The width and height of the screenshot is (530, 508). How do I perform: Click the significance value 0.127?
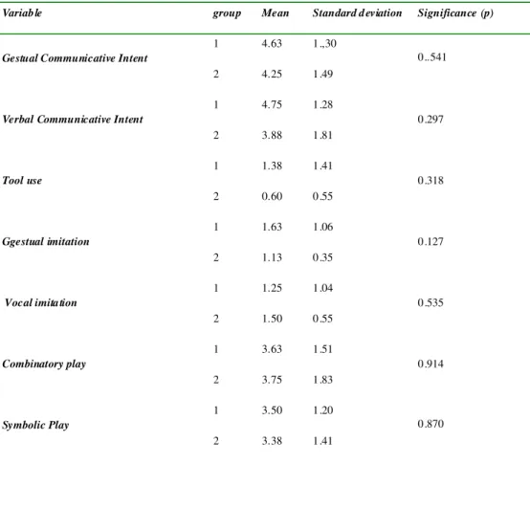(x=431, y=242)
